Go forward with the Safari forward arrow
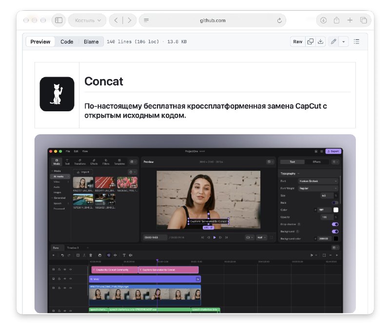This screenshot has height=330, width=390. (129, 20)
